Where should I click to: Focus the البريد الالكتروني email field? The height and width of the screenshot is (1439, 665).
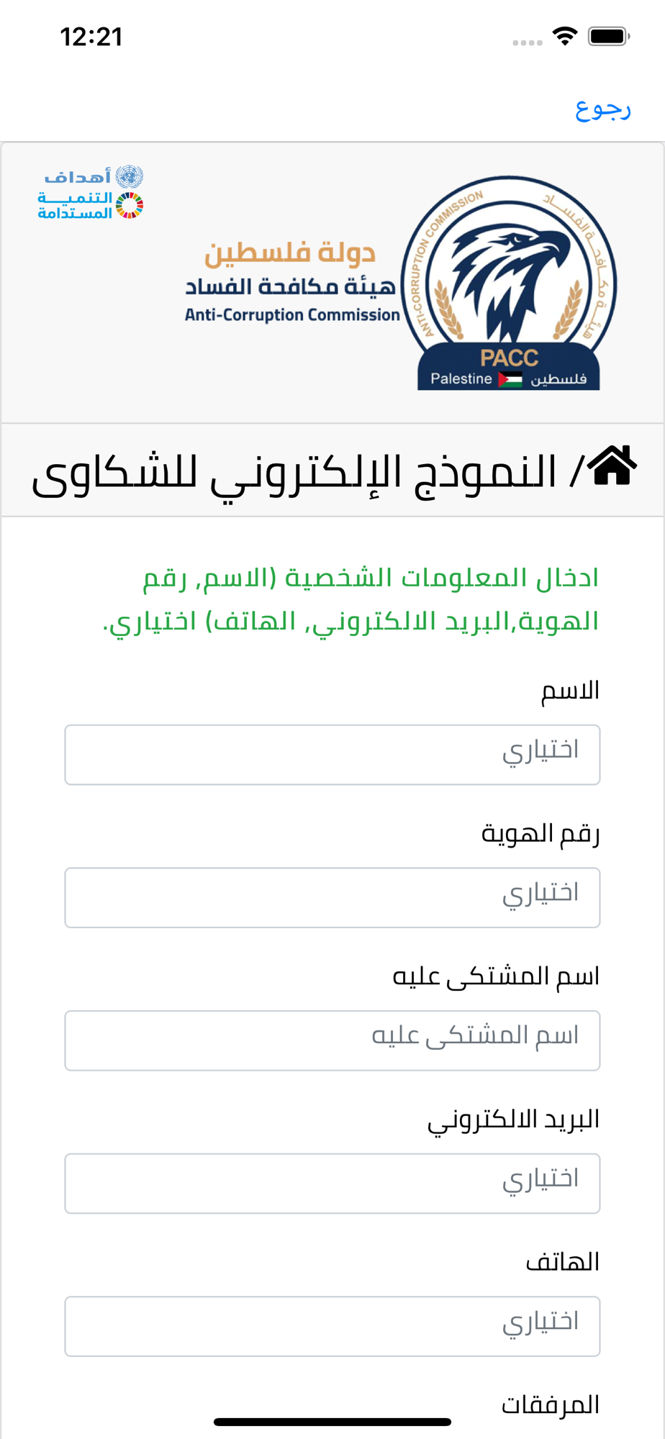click(332, 1184)
